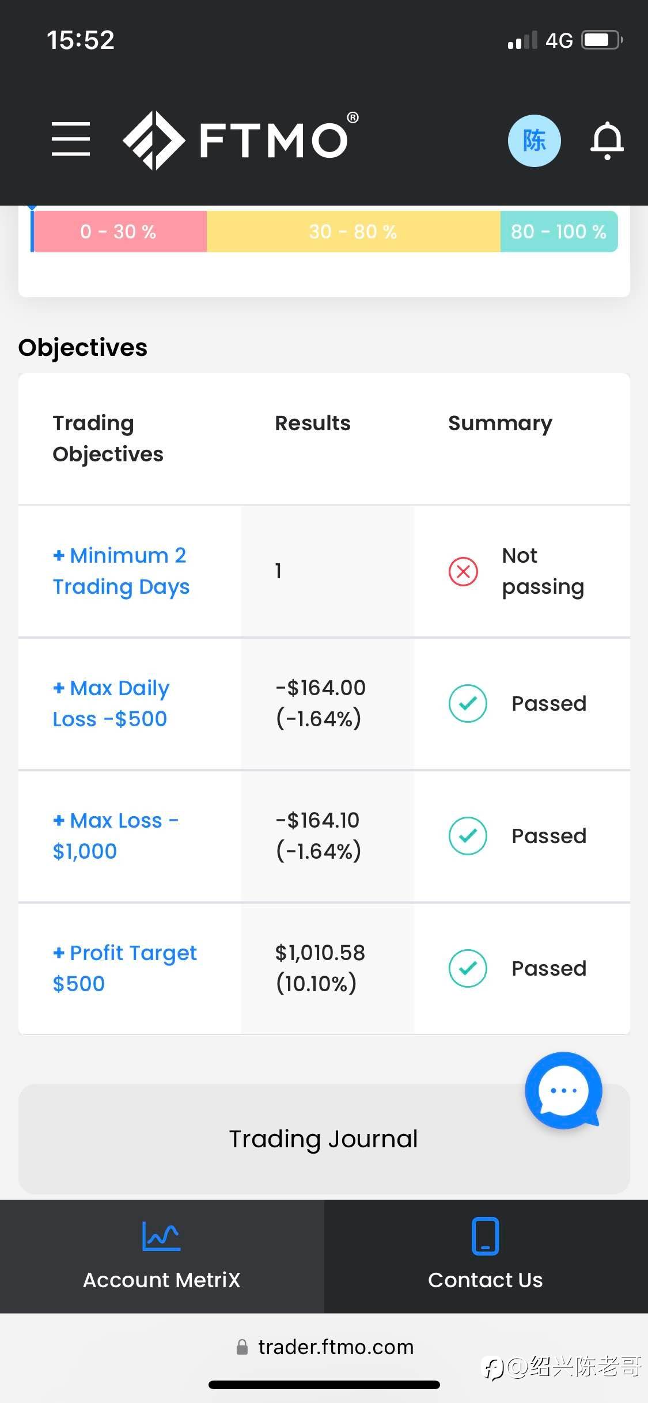Expand the Profit Target $500 objective

tap(124, 968)
